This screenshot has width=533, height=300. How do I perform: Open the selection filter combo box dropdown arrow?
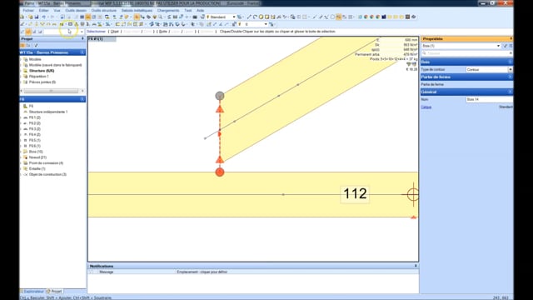pos(82,32)
